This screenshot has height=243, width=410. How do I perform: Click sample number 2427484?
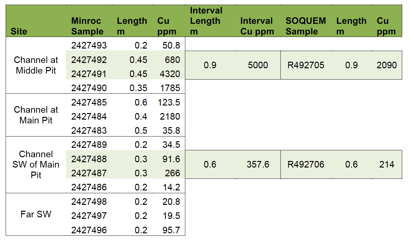pos(89,116)
